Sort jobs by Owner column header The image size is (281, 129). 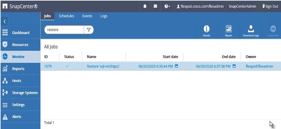tap(251, 57)
